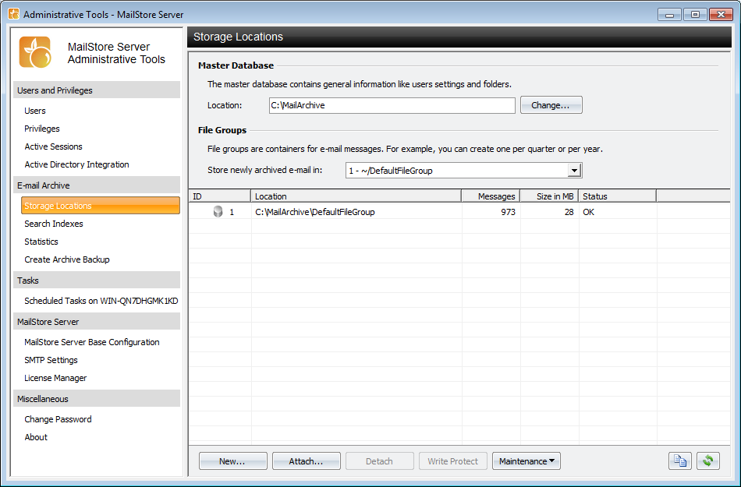Open the Statistics page
This screenshot has width=741, height=487.
pyautogui.click(x=41, y=242)
